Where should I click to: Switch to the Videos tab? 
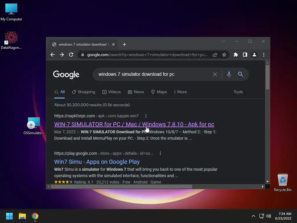(x=111, y=92)
